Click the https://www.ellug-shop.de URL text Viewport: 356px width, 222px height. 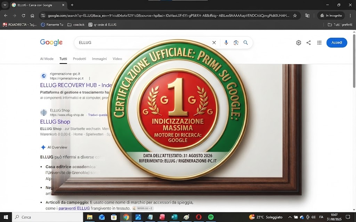67,115
